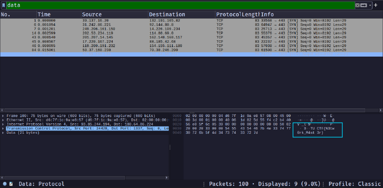Image resolution: width=383 pixels, height=188 pixels.
Task: Select the packet with destination 14.226.109.234
Action: 191,29
